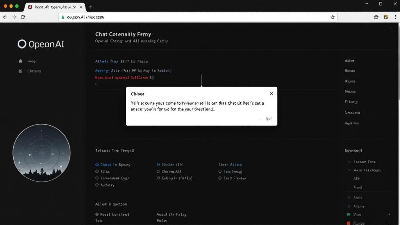Click the send icon in the dialog
Screen dimensions: 400x225
269,119
